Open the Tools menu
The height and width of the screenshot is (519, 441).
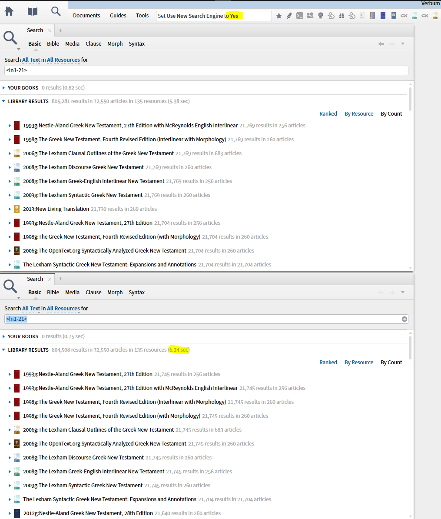(x=142, y=16)
